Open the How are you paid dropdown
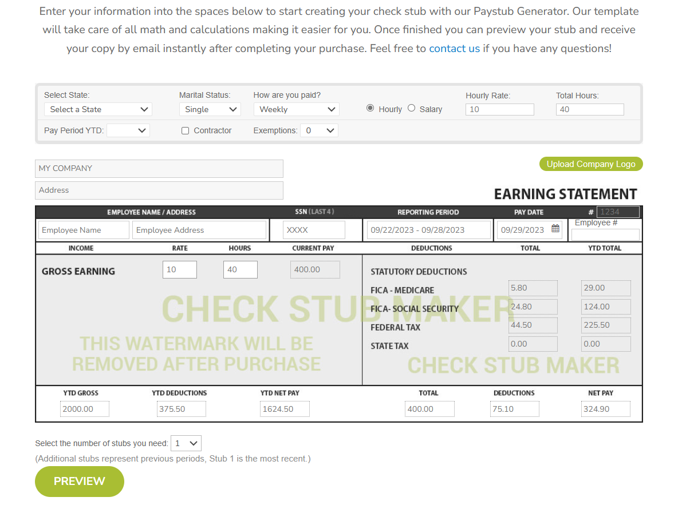 click(296, 109)
